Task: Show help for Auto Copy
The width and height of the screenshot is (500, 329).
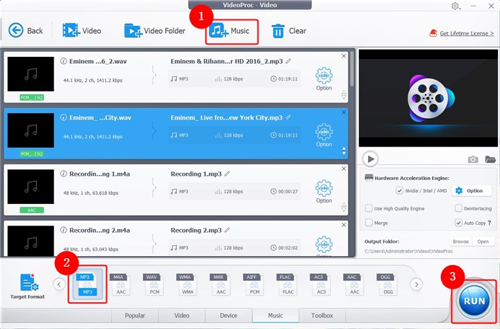Action: [490, 223]
